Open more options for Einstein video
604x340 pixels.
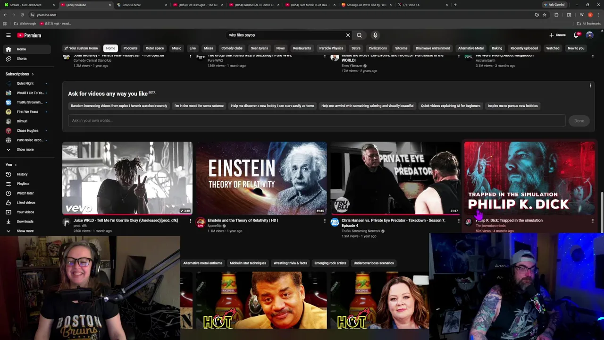point(325,221)
